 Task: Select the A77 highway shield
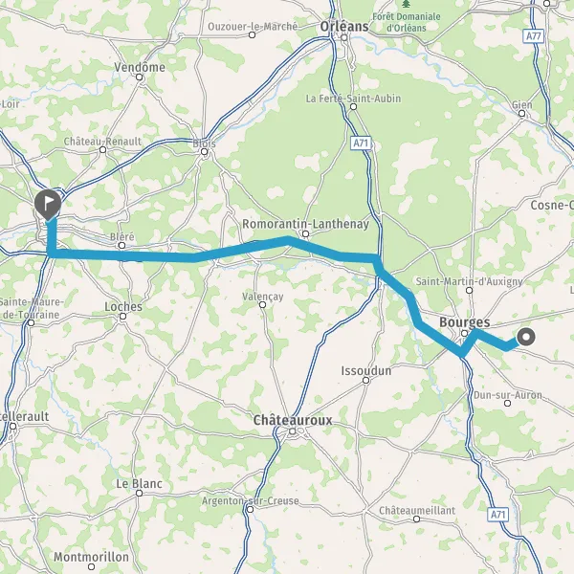[534, 36]
